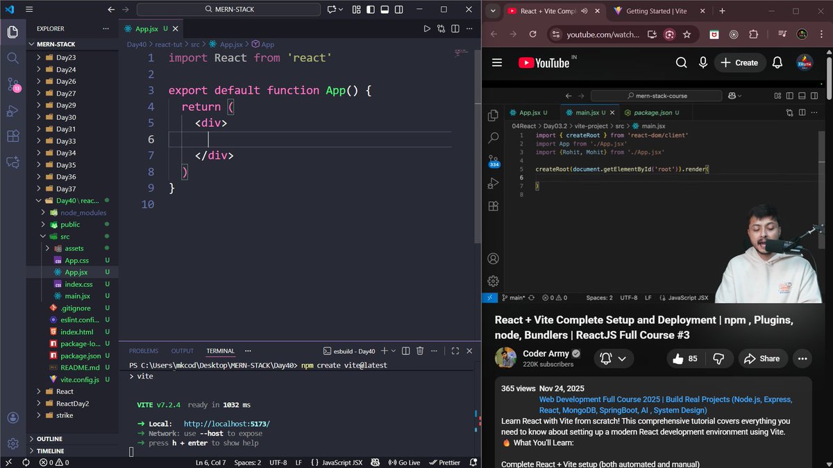Open the remote window indicator in status bar
Screen dimensions: 833x468
point(8,462)
